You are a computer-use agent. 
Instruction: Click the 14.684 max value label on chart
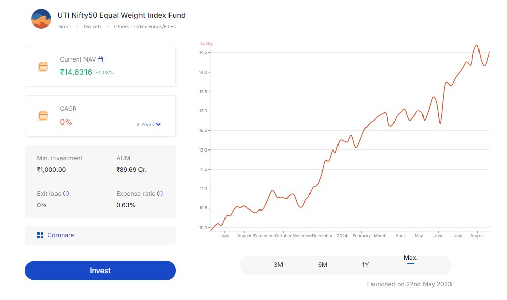[206, 44]
